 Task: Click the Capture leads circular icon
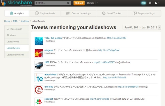37,13
